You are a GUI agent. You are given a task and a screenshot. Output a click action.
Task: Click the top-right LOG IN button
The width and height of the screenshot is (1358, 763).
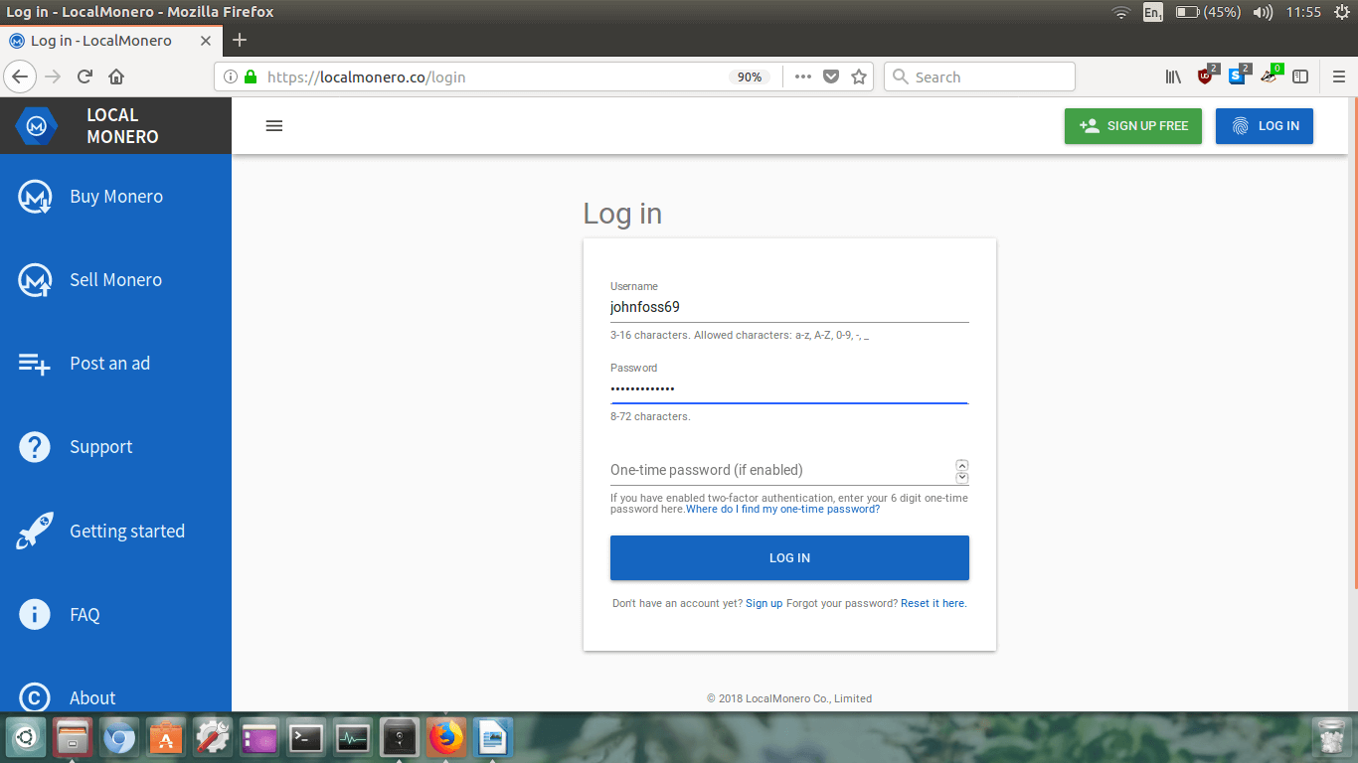point(1264,126)
